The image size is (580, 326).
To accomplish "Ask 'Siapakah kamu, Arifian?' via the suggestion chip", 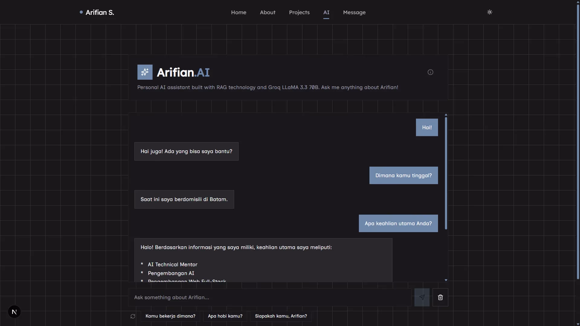I will [281, 316].
